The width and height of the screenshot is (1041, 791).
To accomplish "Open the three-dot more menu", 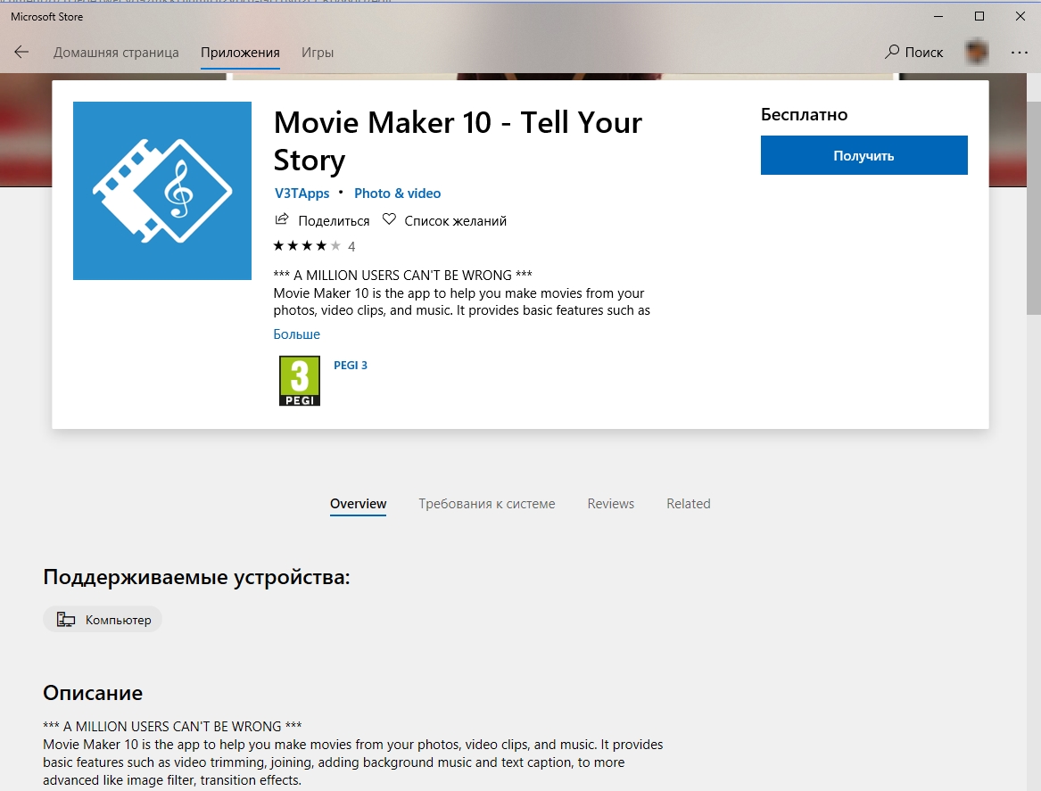I will 1019,53.
